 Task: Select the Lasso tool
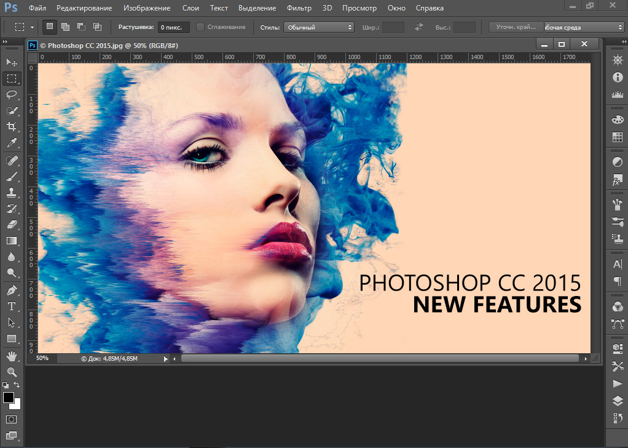12,95
